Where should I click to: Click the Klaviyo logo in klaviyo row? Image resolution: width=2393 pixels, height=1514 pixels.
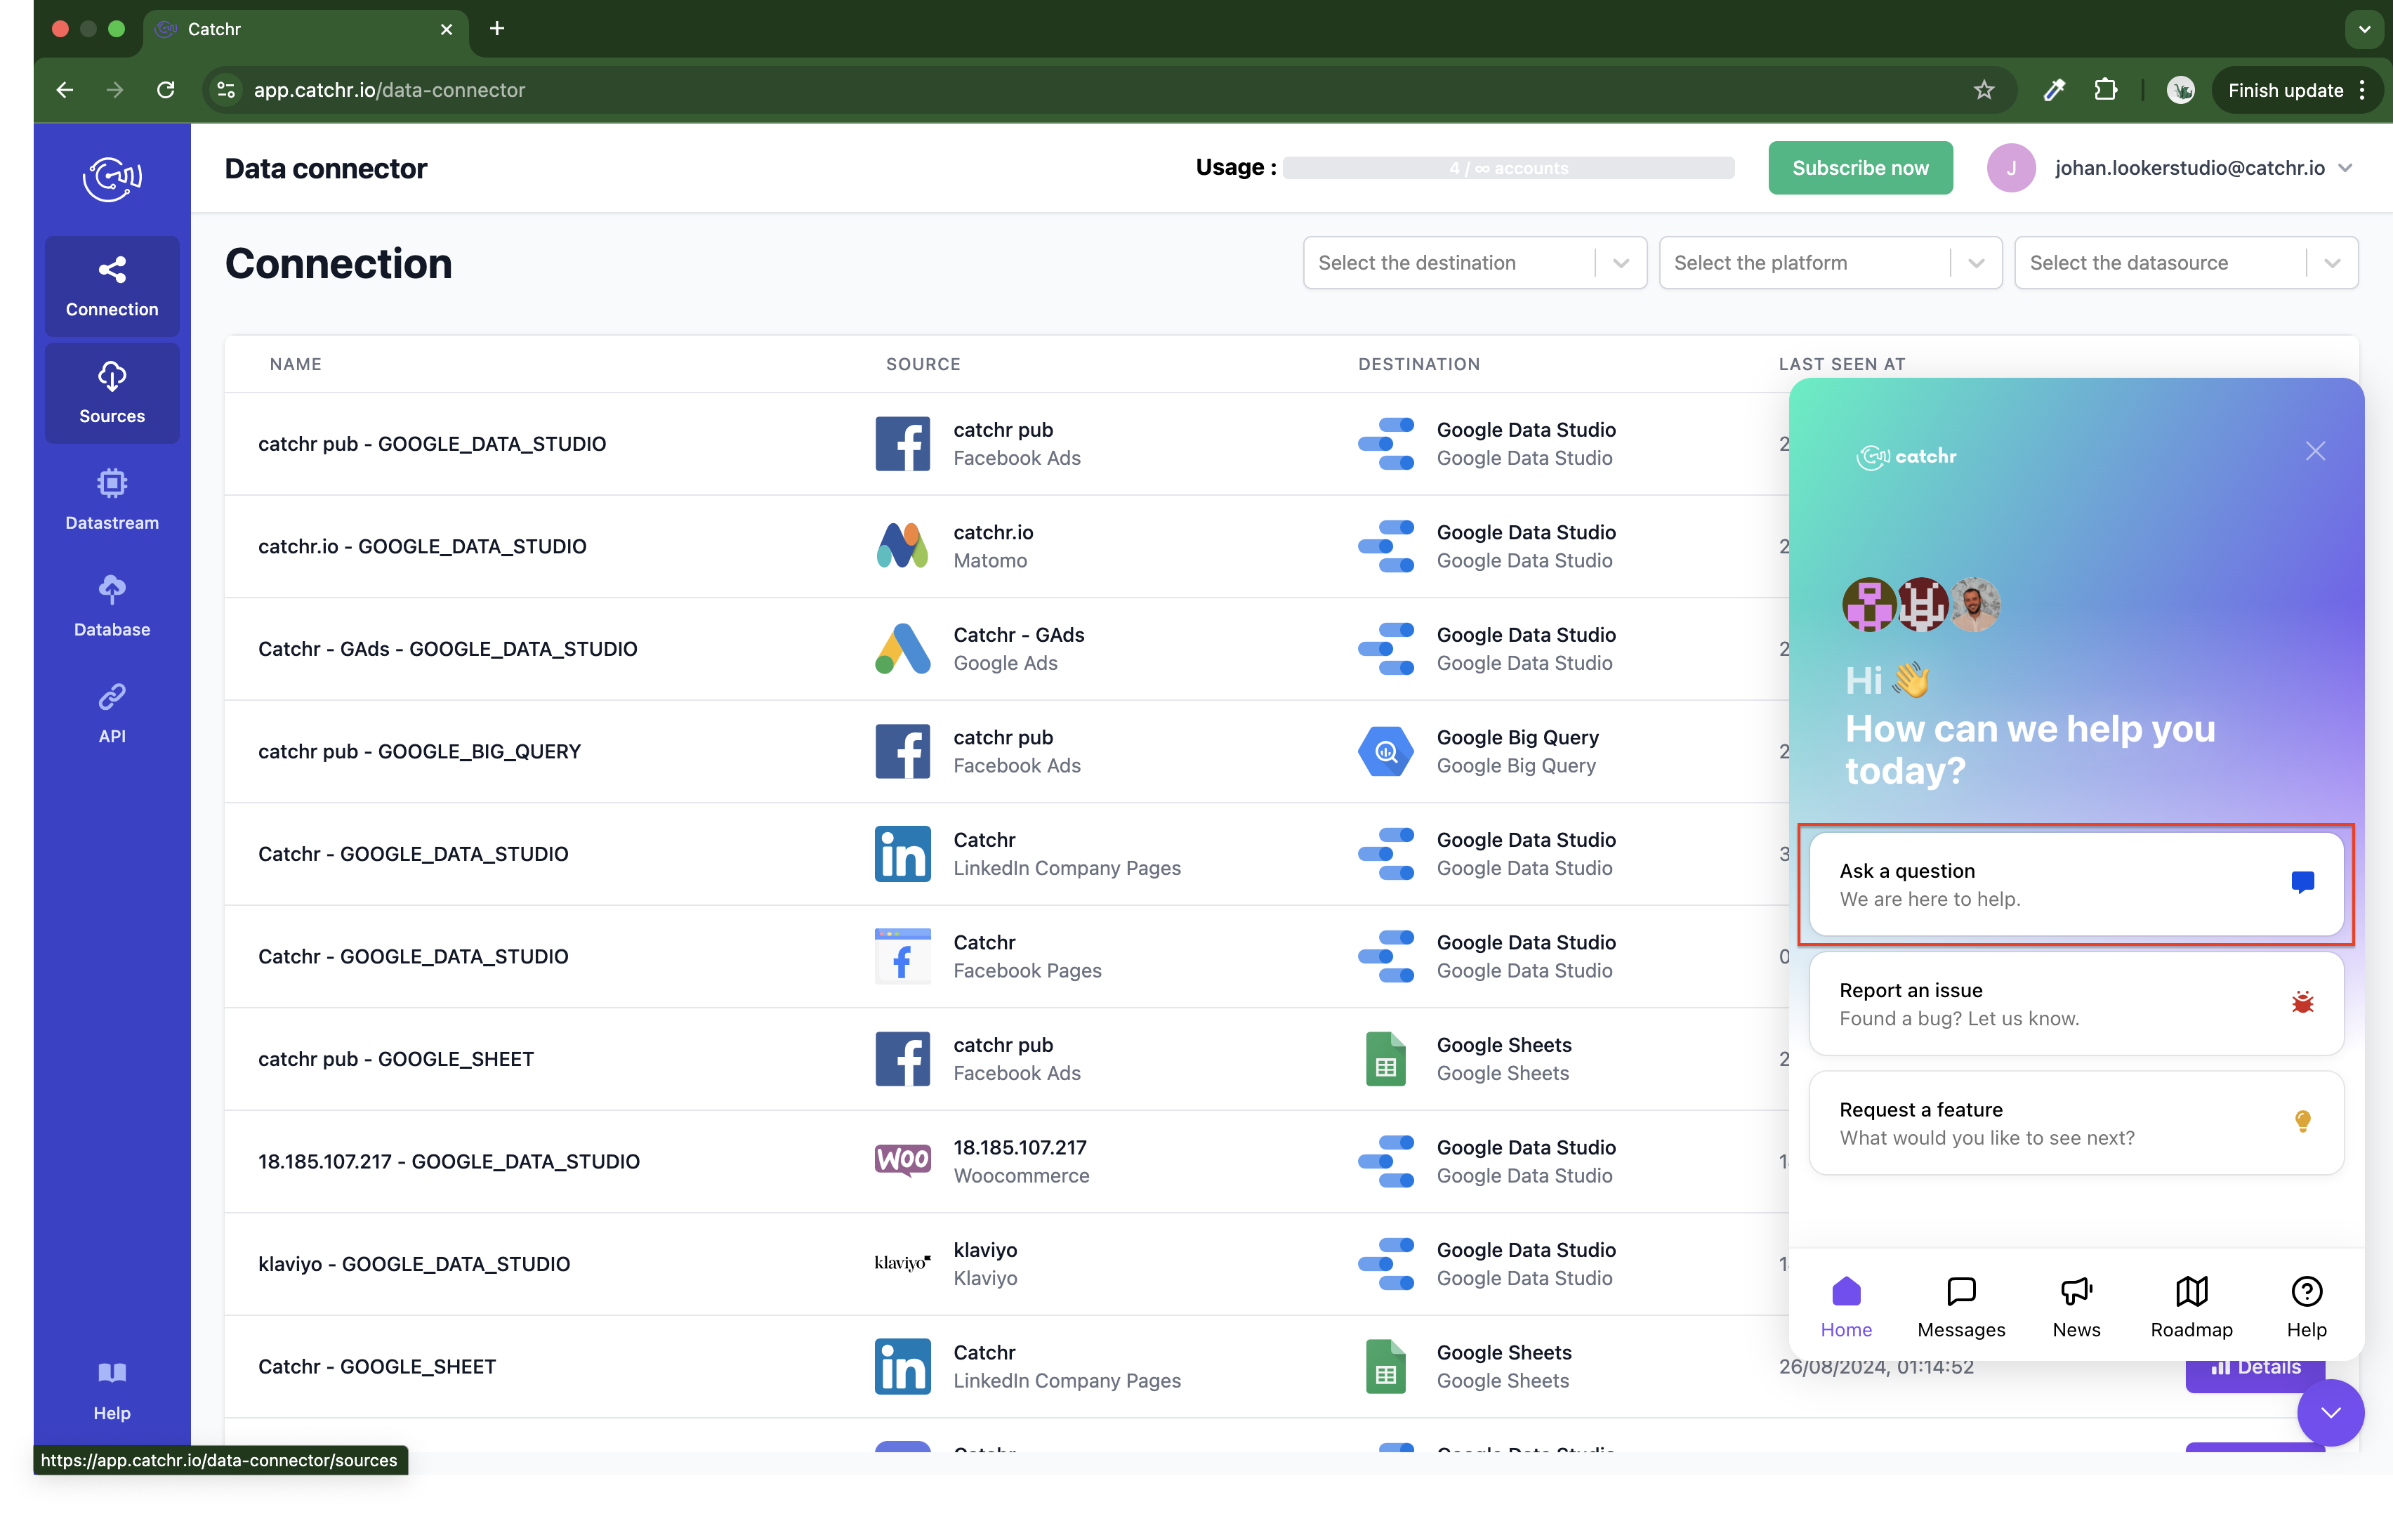click(x=902, y=1263)
